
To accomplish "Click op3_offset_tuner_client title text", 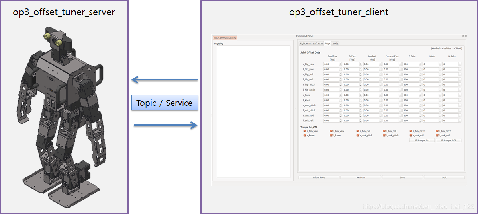I will point(339,12).
